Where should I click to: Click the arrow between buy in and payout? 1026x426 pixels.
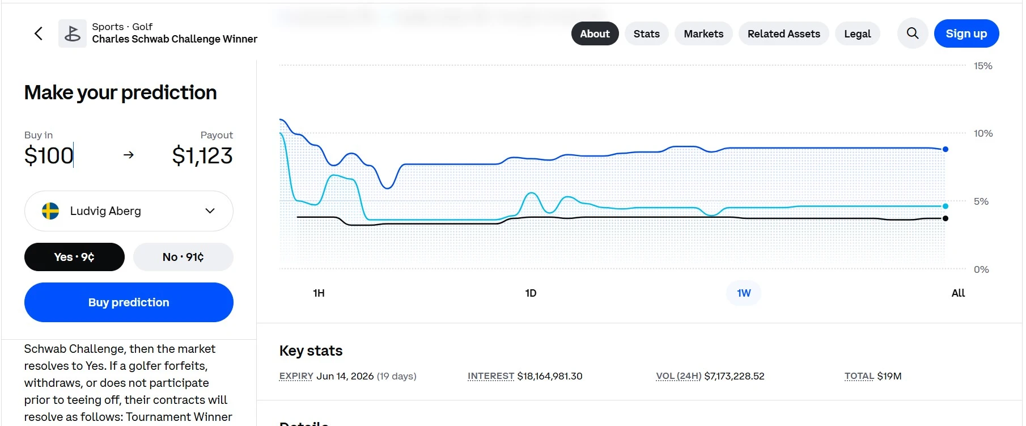click(129, 155)
